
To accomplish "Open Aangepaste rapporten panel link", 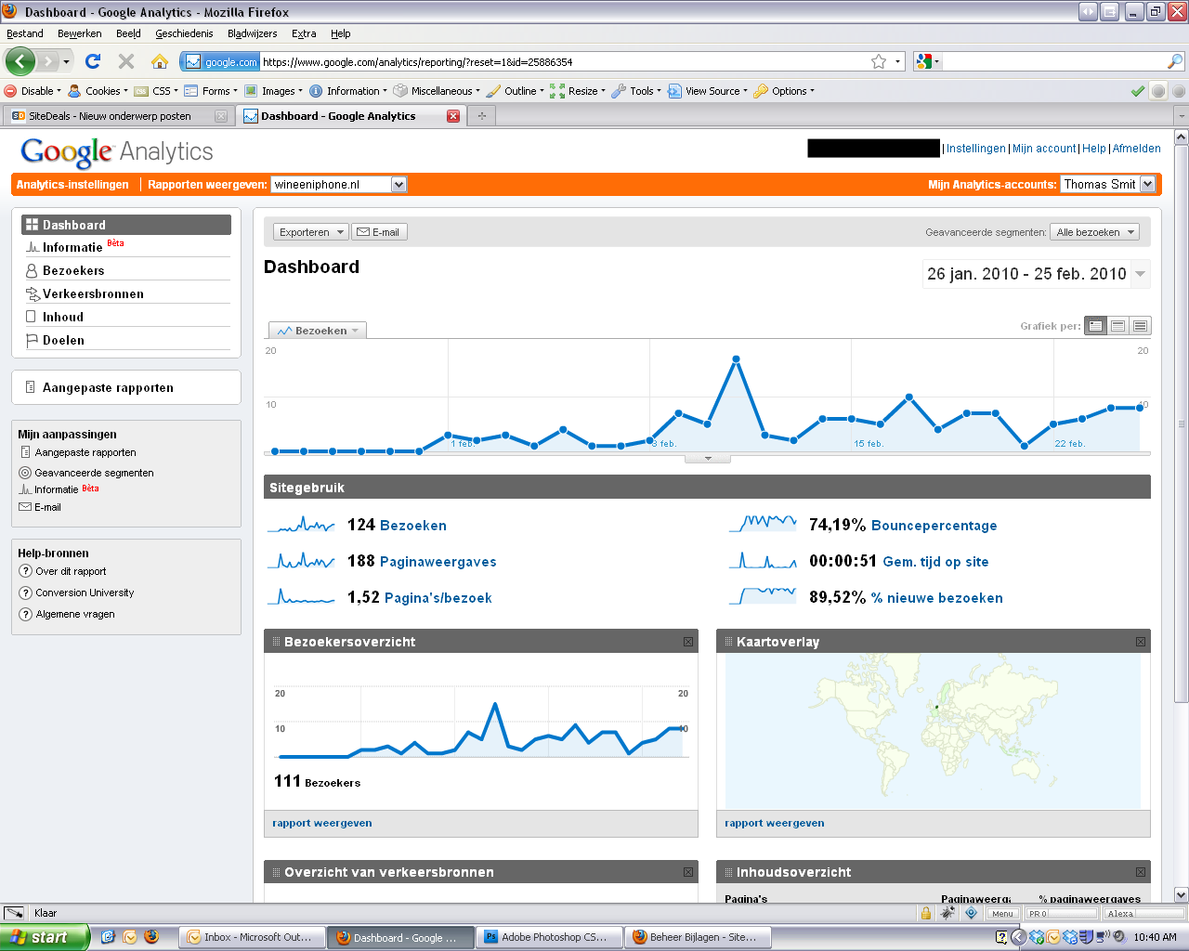I will tap(108, 387).
